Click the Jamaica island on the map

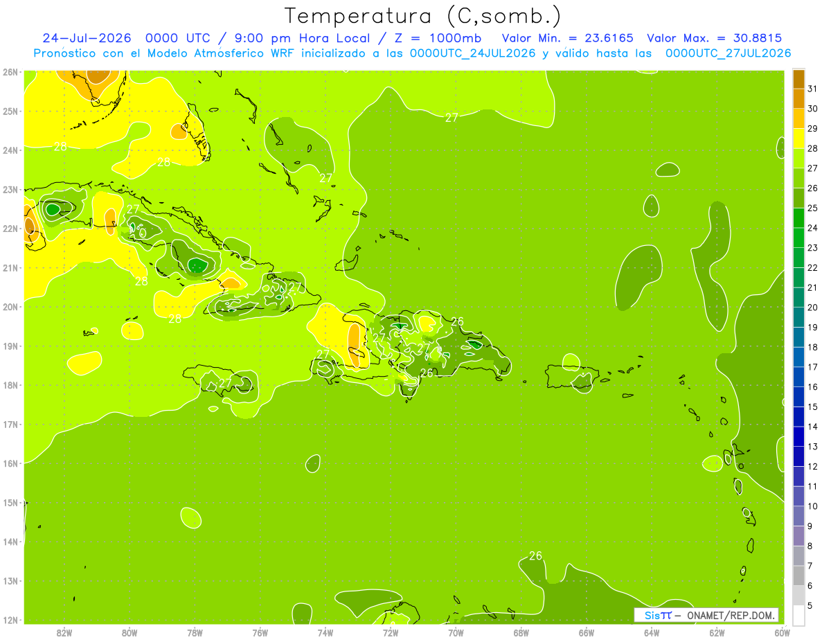coord(219,378)
